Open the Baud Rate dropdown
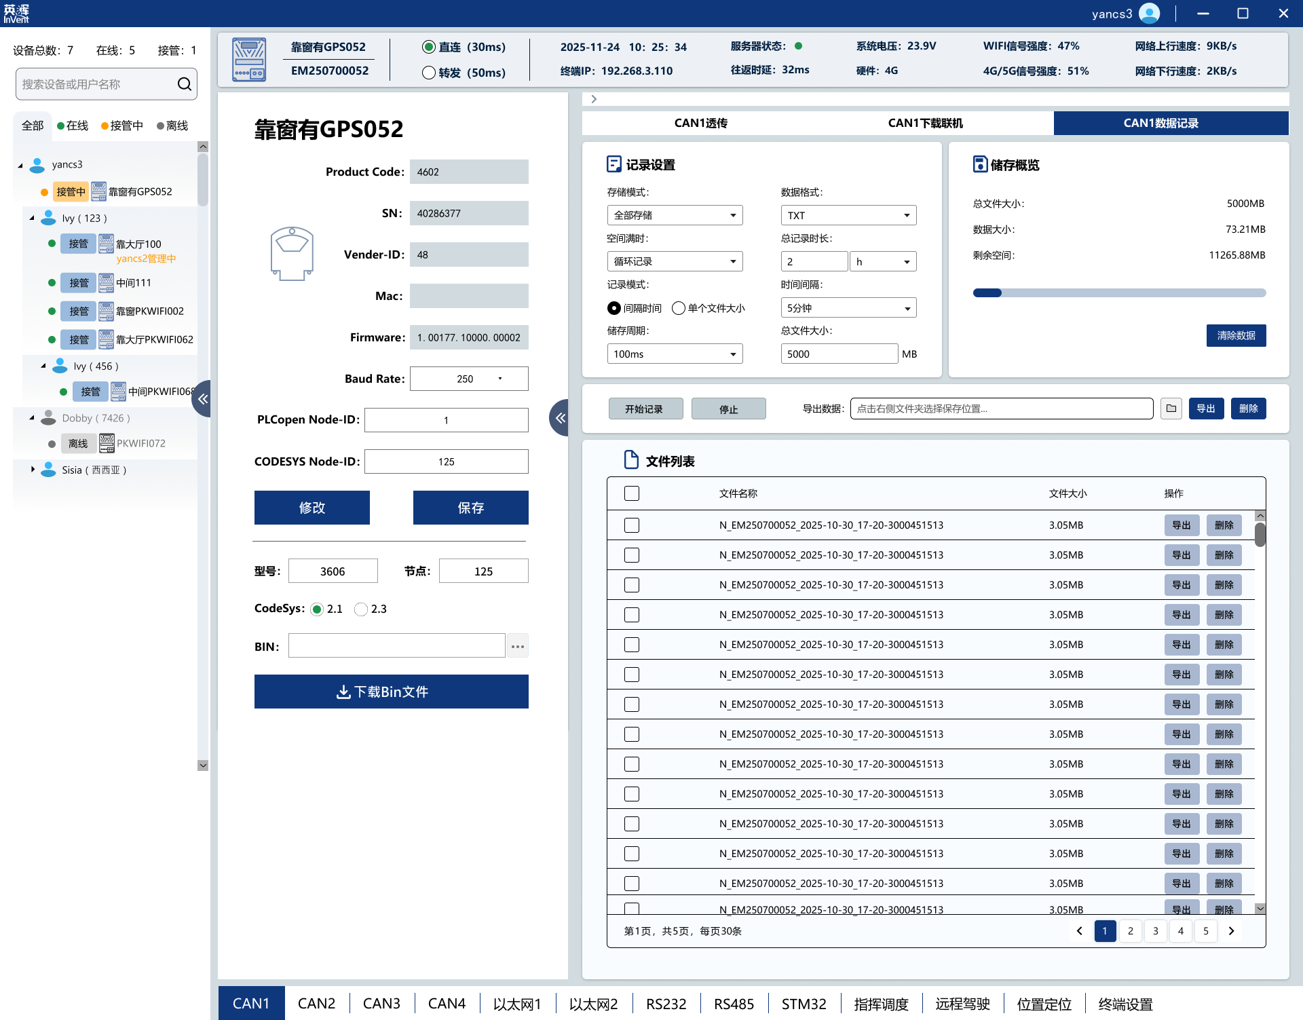The height and width of the screenshot is (1020, 1303). (469, 379)
